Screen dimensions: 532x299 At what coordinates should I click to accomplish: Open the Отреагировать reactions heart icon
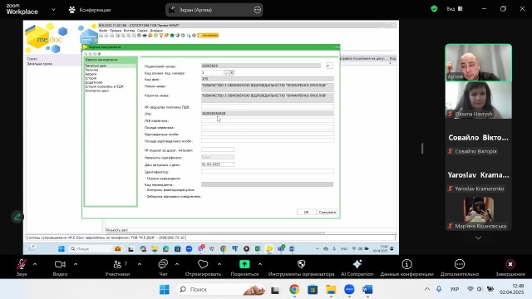[203, 264]
